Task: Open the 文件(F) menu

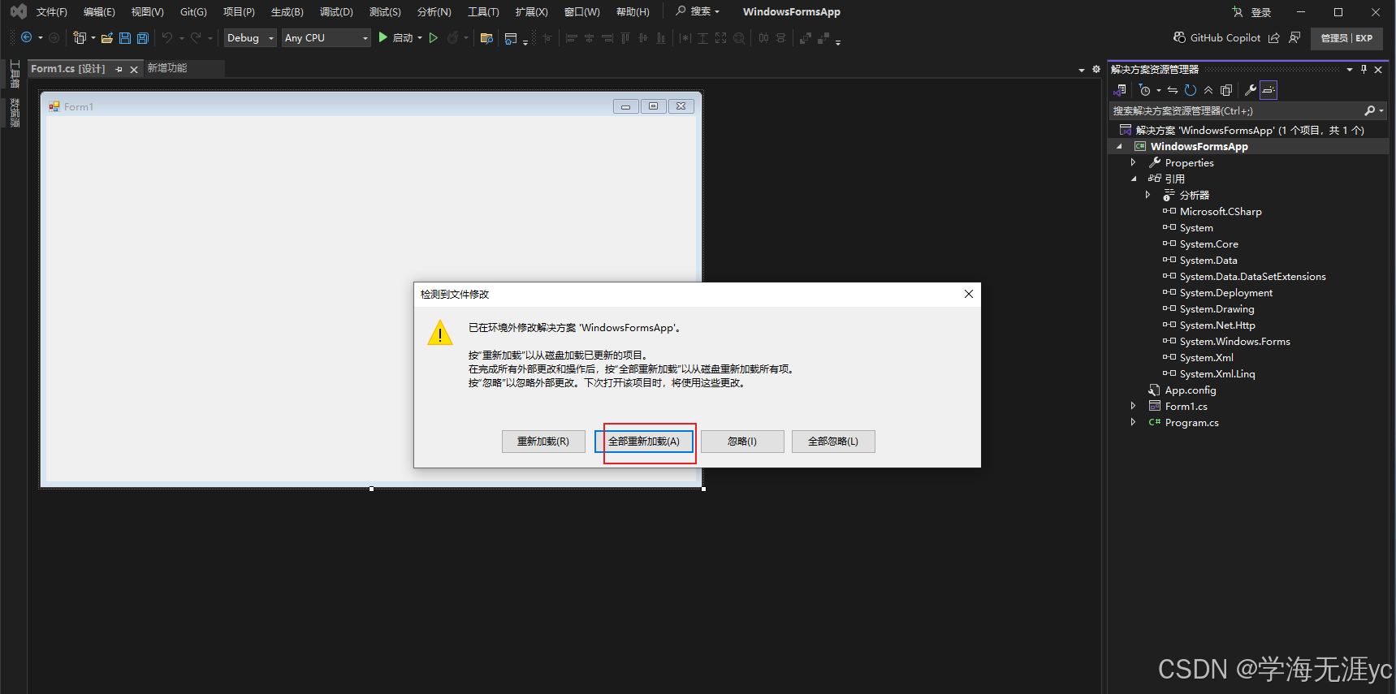Action: (52, 11)
